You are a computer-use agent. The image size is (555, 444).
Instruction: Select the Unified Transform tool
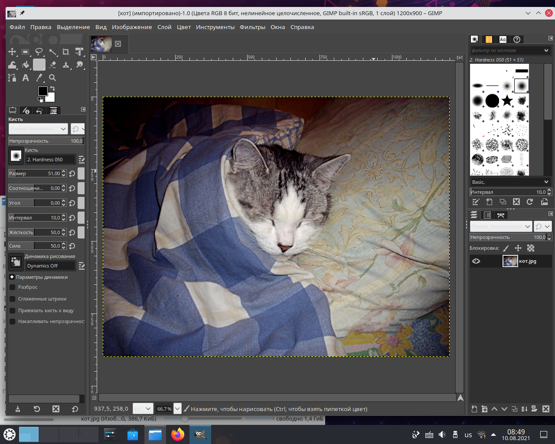click(80, 52)
